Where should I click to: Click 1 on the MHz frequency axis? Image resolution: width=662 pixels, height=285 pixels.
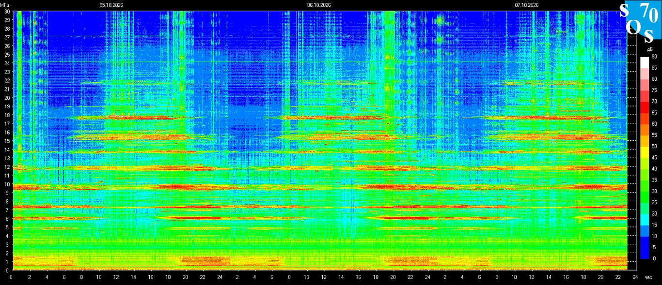[x=8, y=262]
